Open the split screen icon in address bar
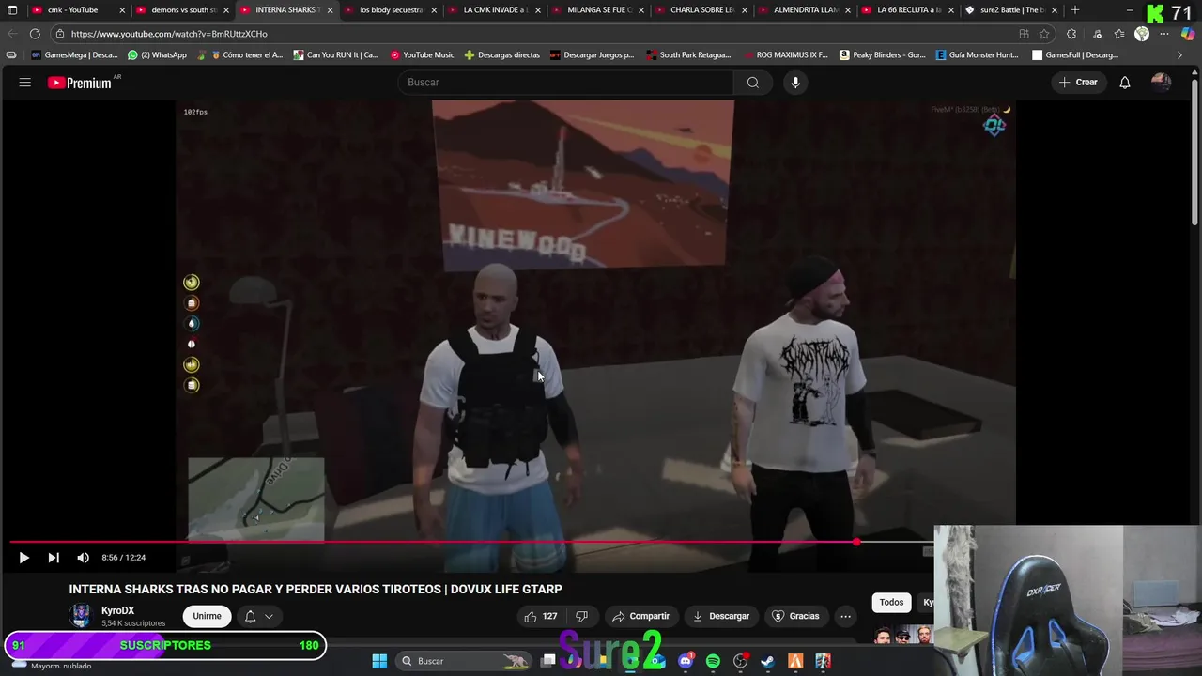Viewport: 1202px width, 676px height. (x=1024, y=34)
